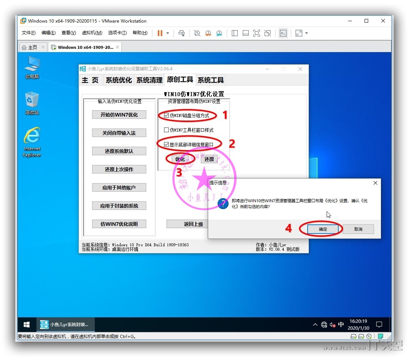409x357 pixels.
Task: Open the snapshot manager icon
Action: point(219,33)
